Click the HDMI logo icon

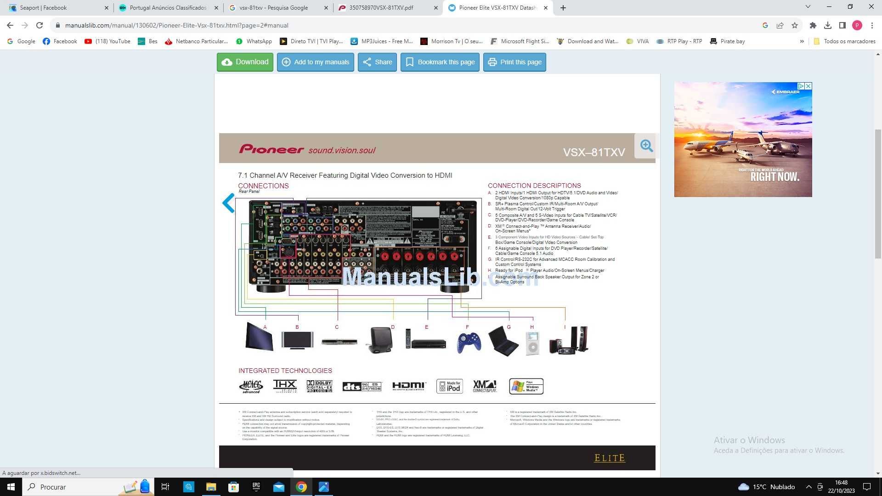(408, 386)
